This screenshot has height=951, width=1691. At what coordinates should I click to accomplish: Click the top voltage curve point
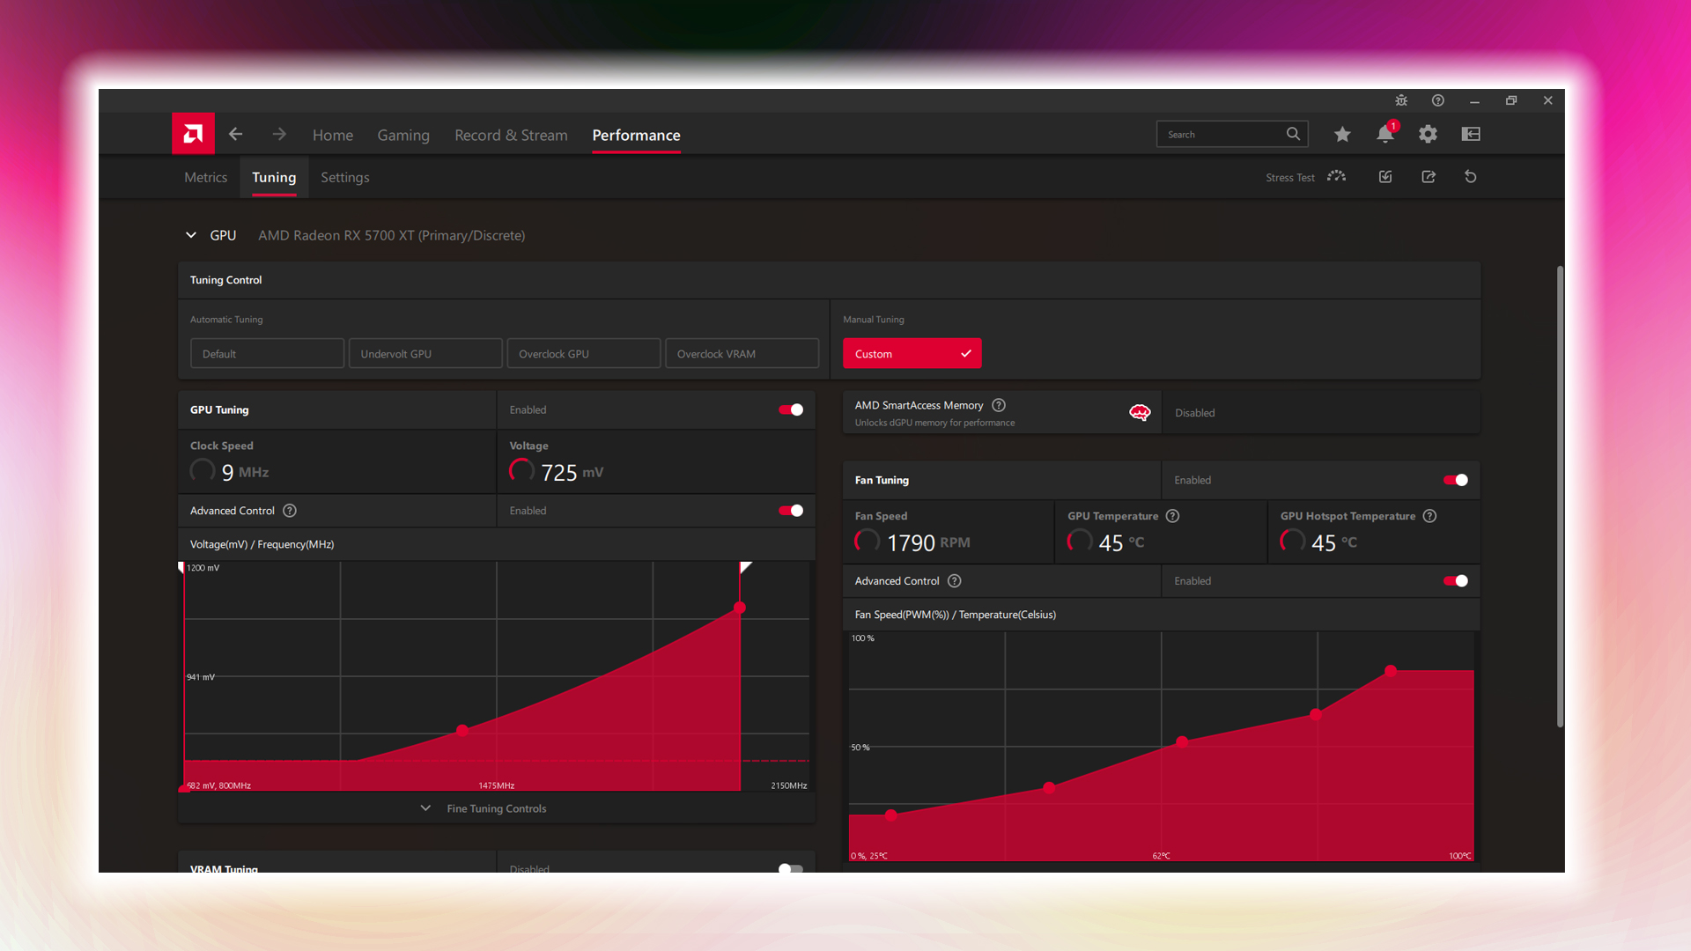(x=740, y=608)
